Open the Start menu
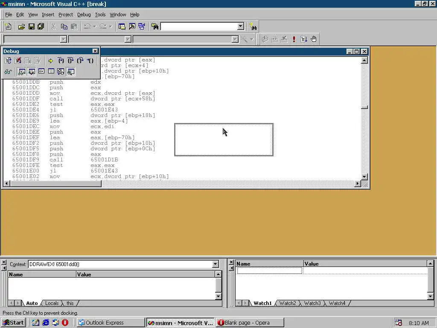This screenshot has width=437, height=328. 14,323
